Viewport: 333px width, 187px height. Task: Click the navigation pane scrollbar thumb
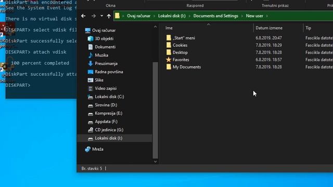(155, 110)
